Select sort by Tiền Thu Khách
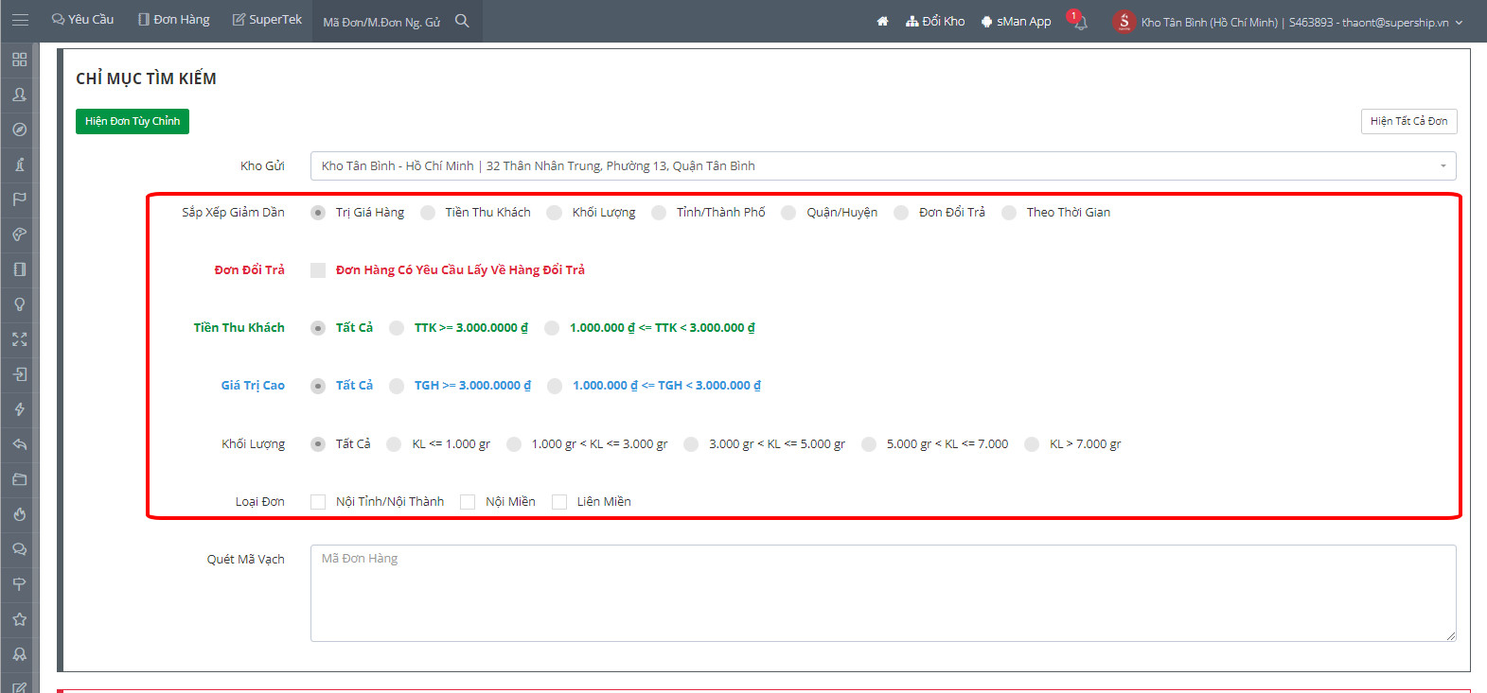This screenshot has width=1487, height=693. tap(428, 213)
